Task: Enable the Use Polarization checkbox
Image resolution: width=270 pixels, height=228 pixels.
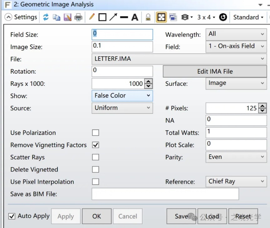Action: [x=96, y=133]
